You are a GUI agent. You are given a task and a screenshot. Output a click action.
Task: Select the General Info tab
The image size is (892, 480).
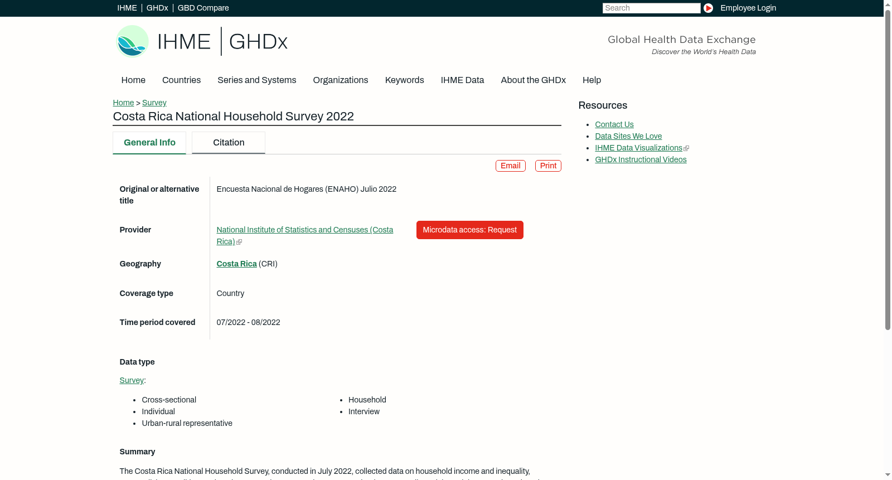click(x=149, y=143)
